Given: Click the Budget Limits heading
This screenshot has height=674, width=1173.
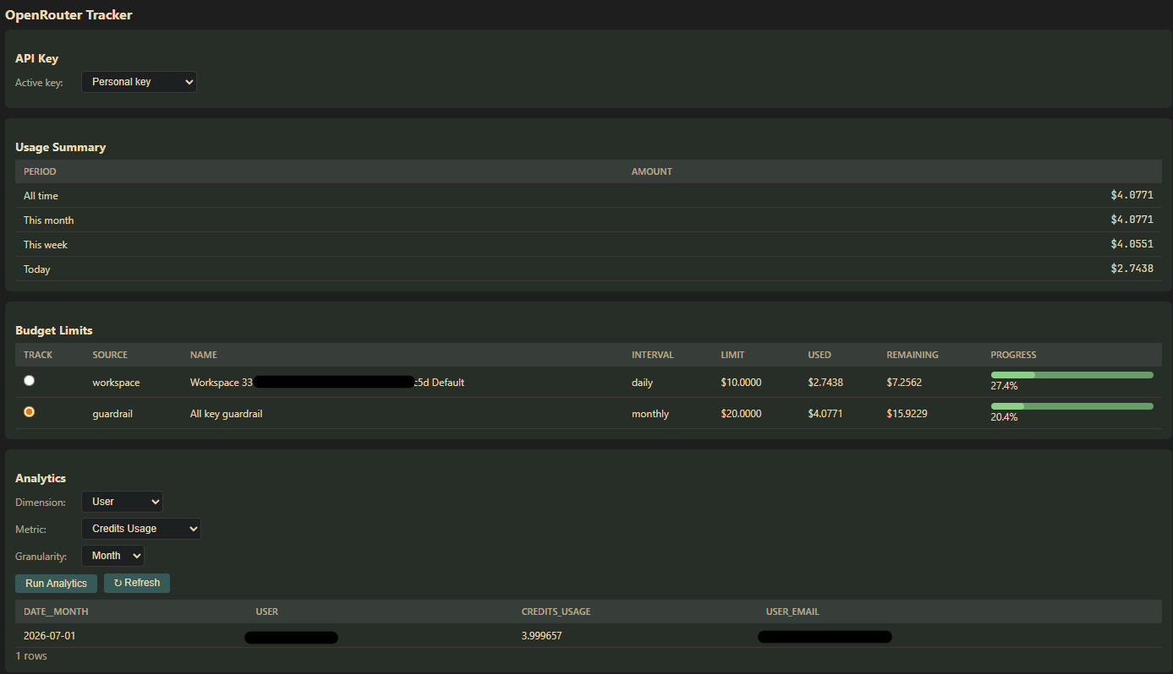Looking at the screenshot, I should click(54, 330).
